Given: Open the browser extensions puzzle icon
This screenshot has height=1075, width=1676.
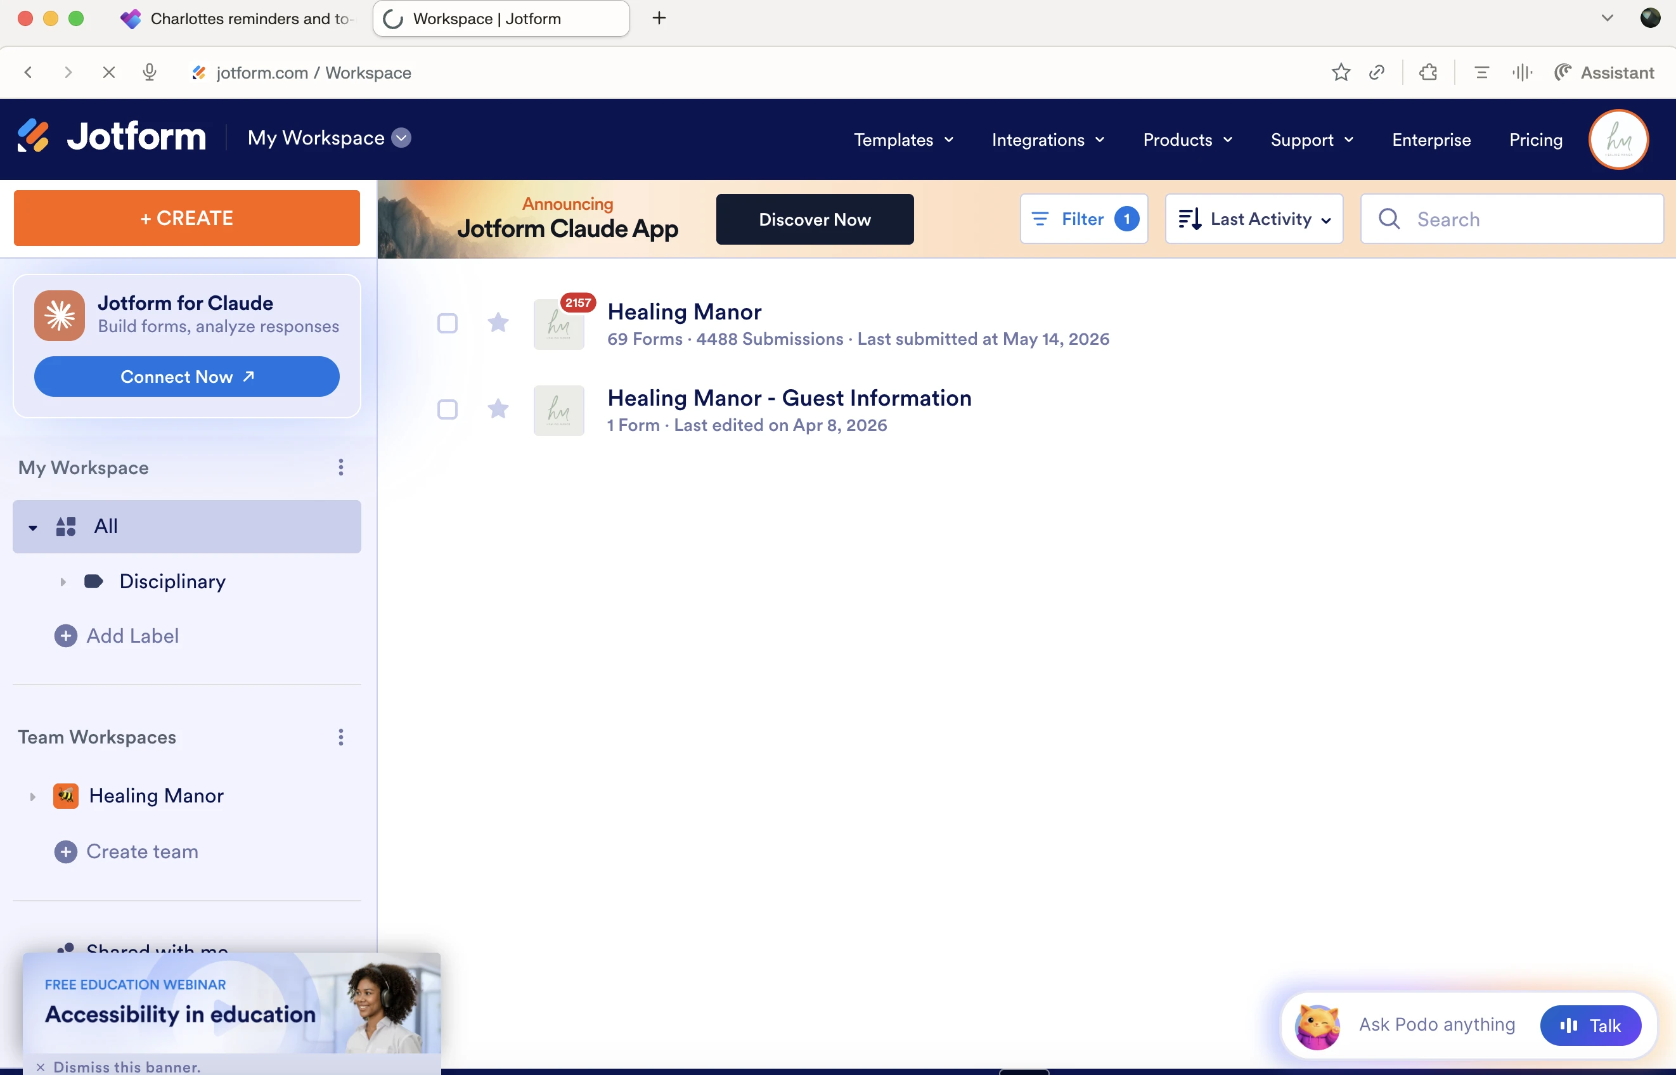Looking at the screenshot, I should 1428,72.
